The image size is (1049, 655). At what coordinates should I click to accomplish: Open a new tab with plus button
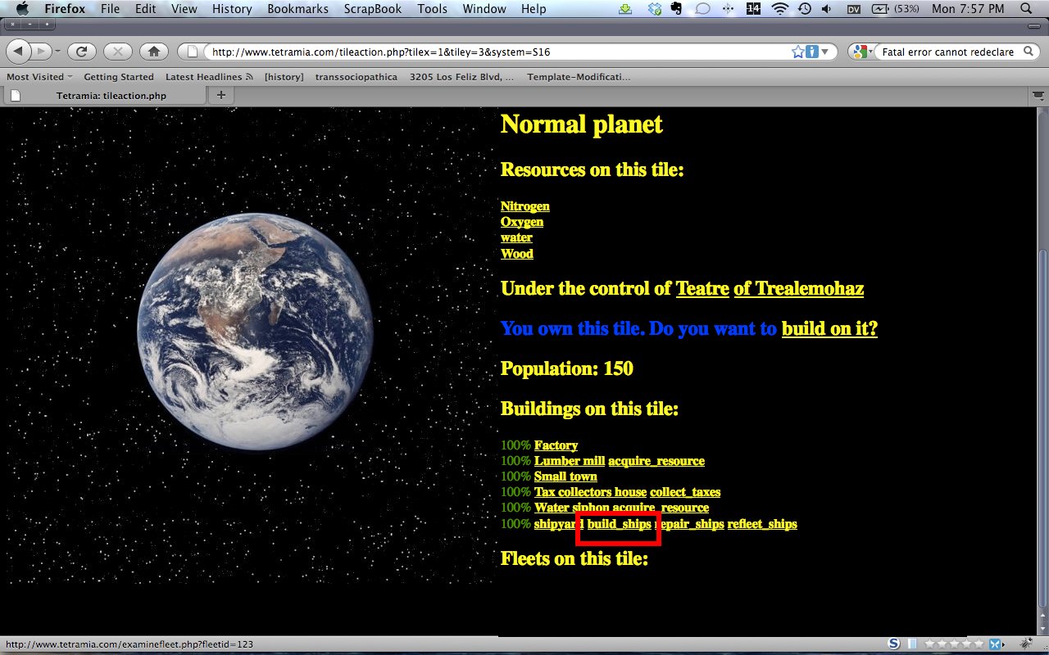click(x=220, y=95)
